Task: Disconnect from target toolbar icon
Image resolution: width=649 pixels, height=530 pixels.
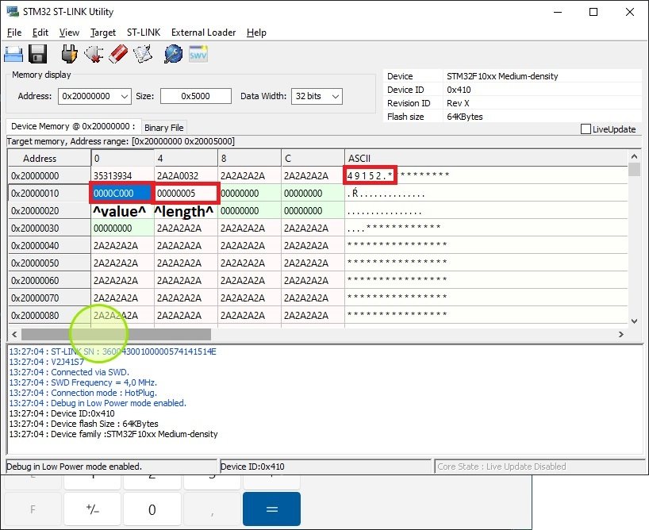Action: coord(94,54)
